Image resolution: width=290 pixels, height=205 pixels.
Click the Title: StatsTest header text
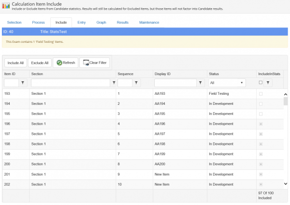tap(54, 32)
